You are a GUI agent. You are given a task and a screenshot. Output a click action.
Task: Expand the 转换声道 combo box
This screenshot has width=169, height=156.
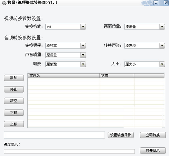(x=145, y=46)
